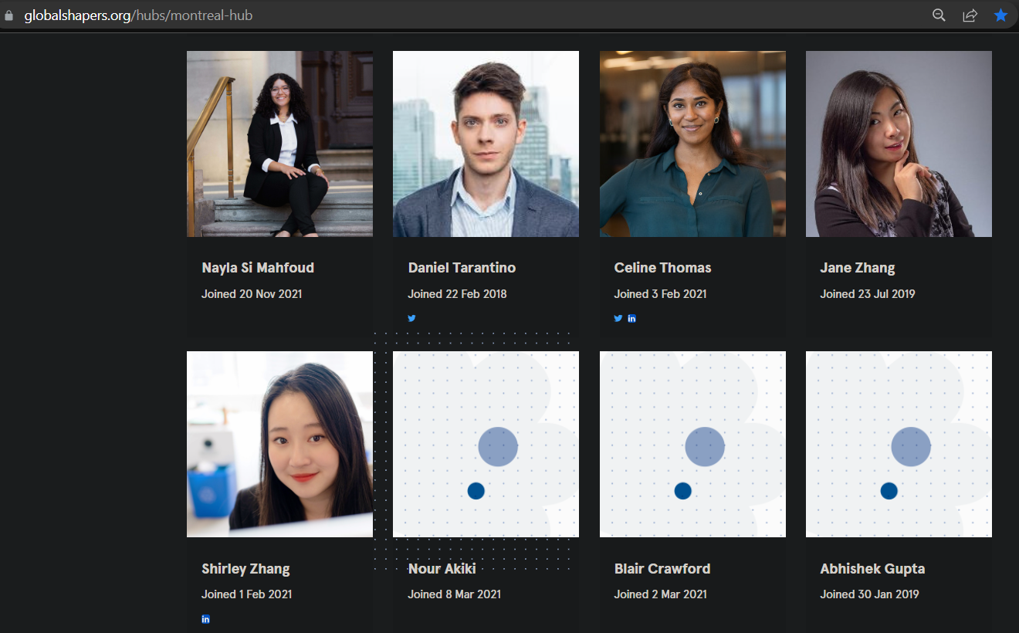
Task: Open the Jane Zhang name link
Action: point(858,269)
